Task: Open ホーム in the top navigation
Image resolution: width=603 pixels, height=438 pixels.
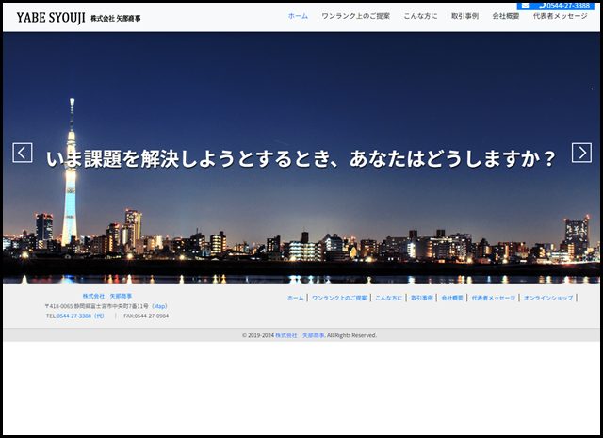Action: click(298, 16)
